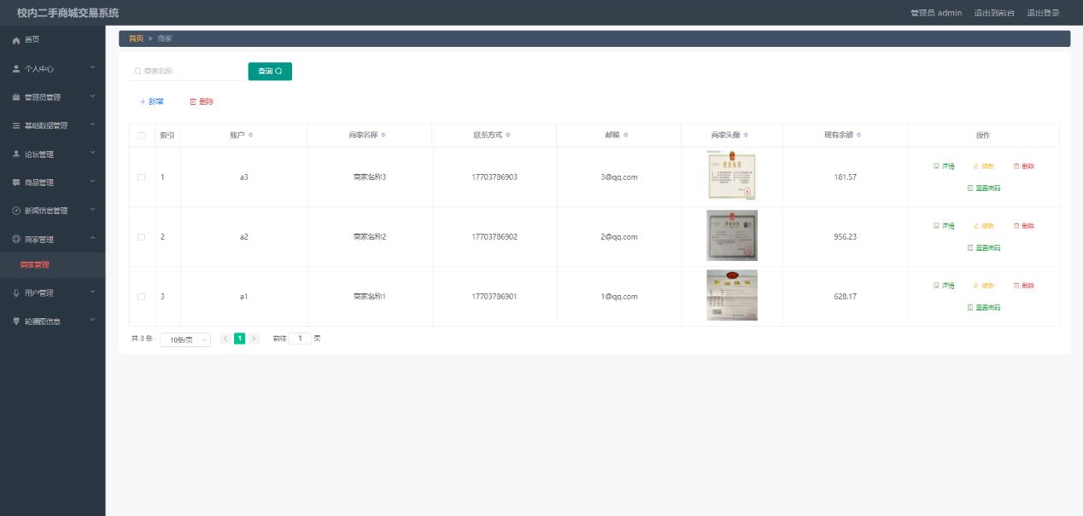
Task: Click 修改 for merchant a2
Action: [984, 226]
